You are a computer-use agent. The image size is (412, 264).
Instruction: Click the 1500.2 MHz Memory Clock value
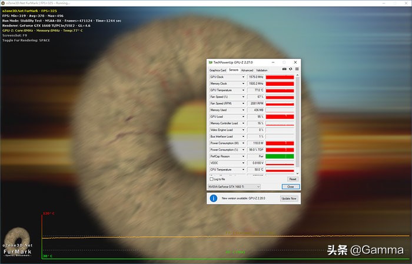click(255, 83)
